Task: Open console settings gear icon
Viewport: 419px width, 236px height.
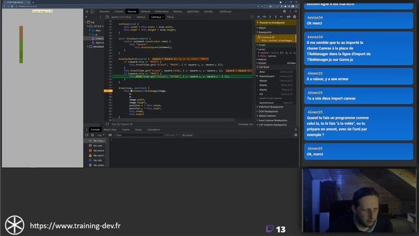Action: click(295, 135)
